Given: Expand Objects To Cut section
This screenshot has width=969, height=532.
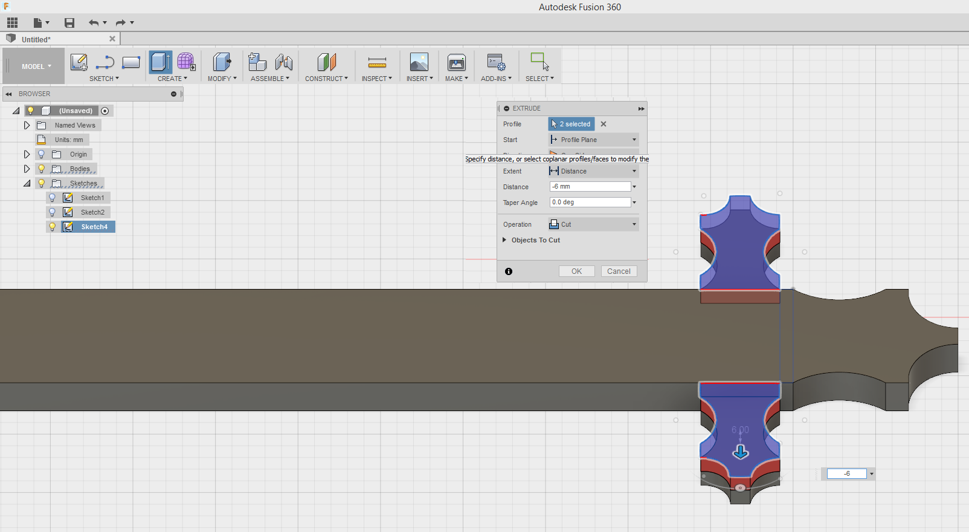Looking at the screenshot, I should 504,240.
